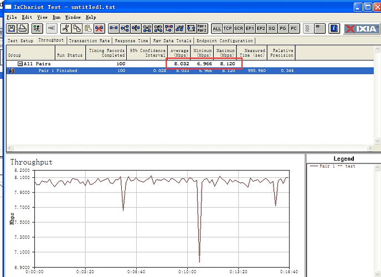This screenshot has width=381, height=277.
Task: Open the Help menu
Action: [91, 17]
